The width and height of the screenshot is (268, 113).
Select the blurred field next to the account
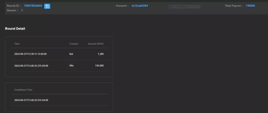(184, 7)
